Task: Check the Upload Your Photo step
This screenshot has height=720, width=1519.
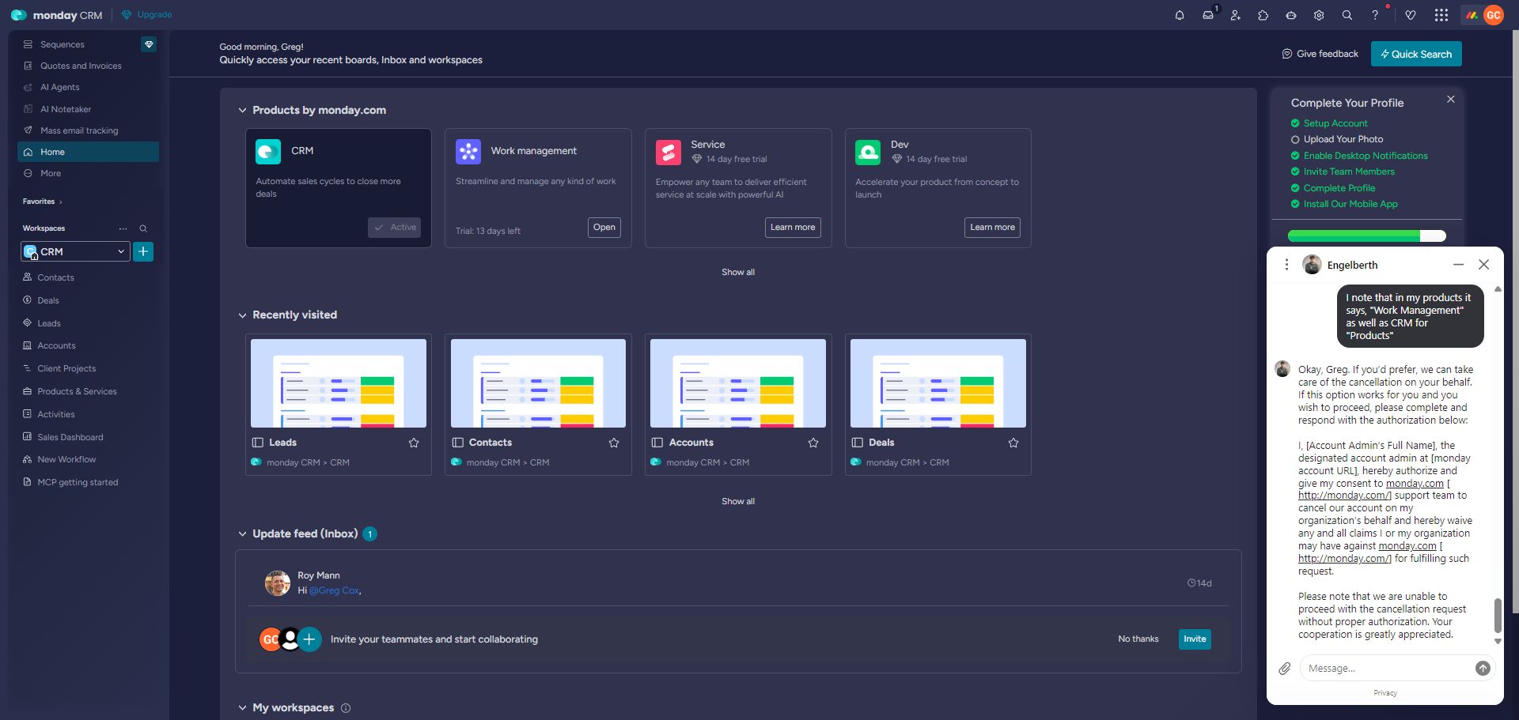Action: [x=1295, y=140]
